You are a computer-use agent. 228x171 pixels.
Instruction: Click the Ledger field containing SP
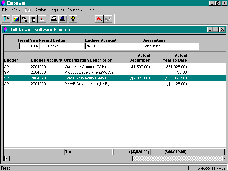(x=69, y=46)
